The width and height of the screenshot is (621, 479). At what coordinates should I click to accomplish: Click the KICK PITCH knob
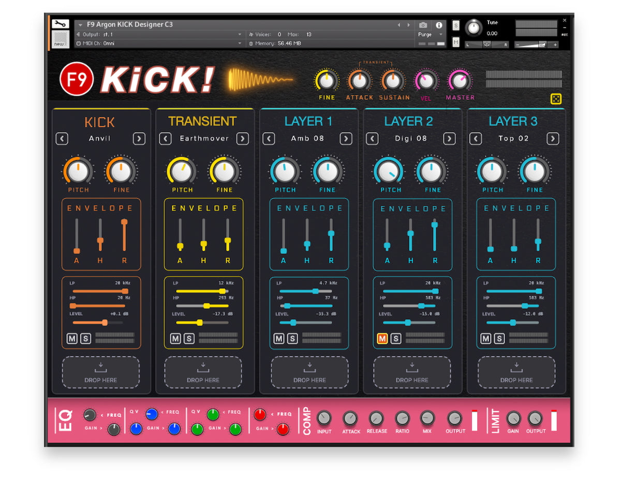tap(78, 171)
